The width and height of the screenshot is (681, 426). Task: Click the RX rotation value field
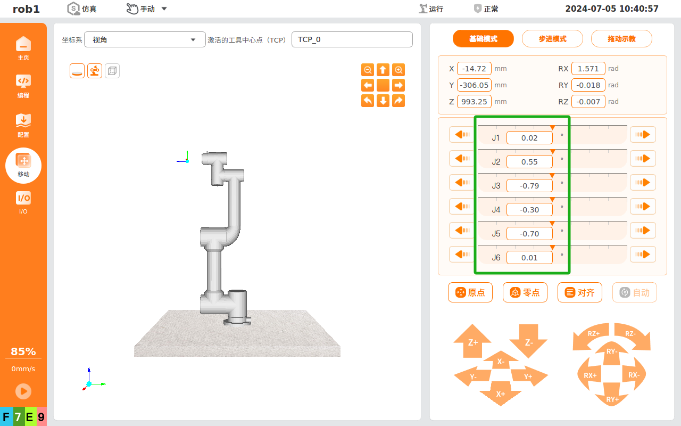click(x=588, y=69)
